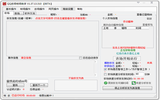This screenshot has width=160, height=100.
Task: Click the 停止分析好友列表信息 button
Action: pyautogui.click(x=127, y=88)
